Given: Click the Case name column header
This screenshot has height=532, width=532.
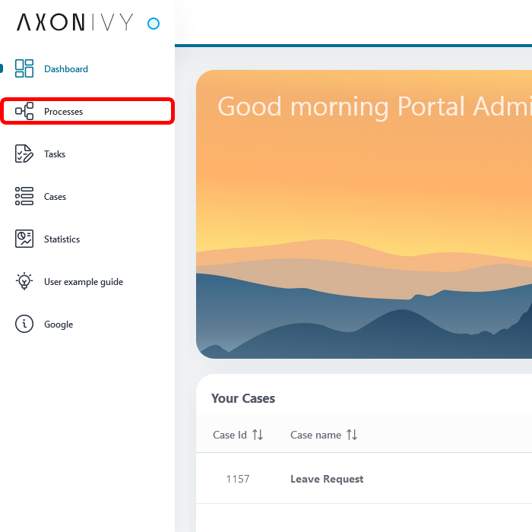Looking at the screenshot, I should coord(315,435).
